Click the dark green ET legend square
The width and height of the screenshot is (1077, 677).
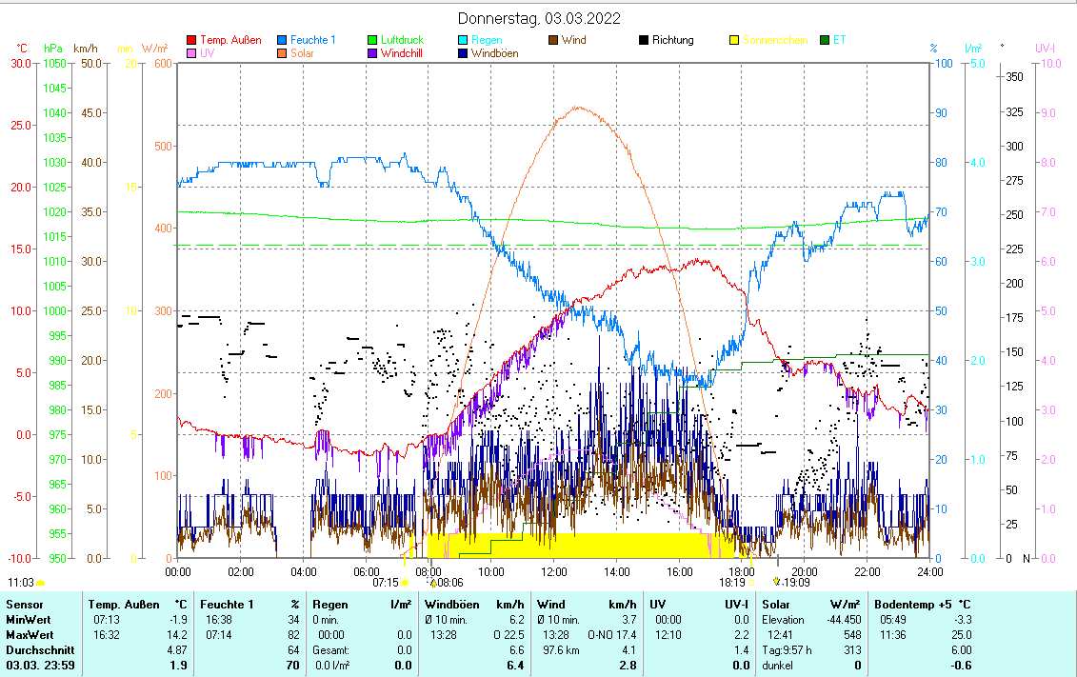(x=825, y=41)
